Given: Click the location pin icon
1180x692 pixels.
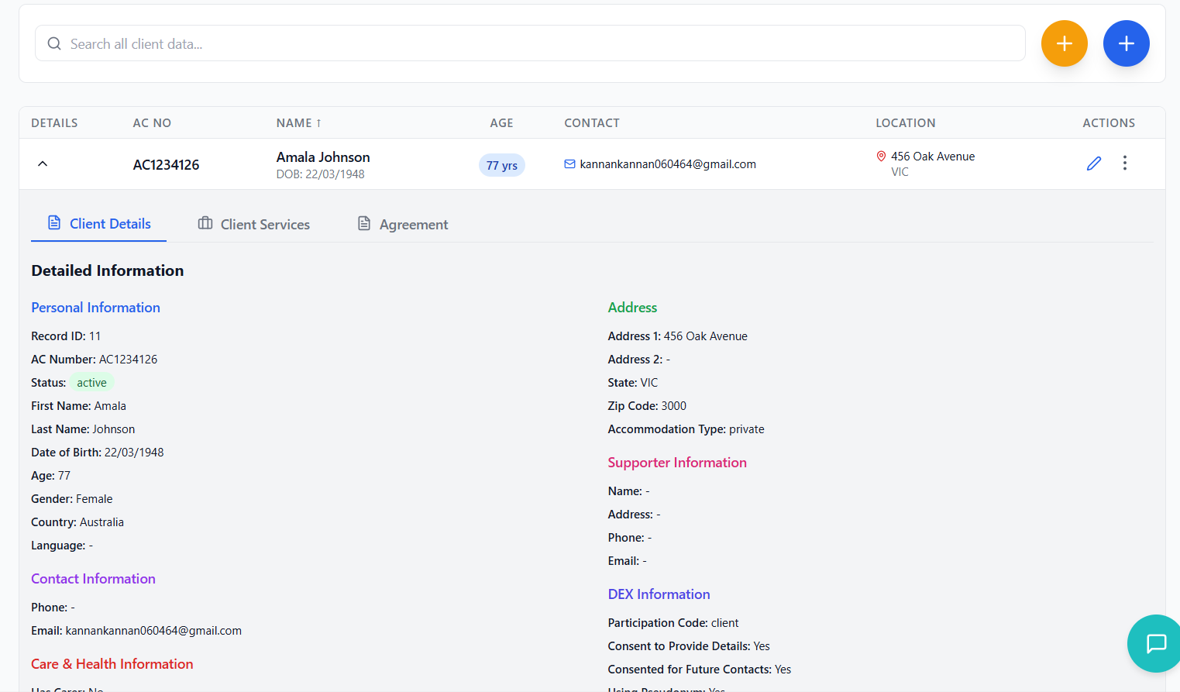Looking at the screenshot, I should (x=881, y=157).
